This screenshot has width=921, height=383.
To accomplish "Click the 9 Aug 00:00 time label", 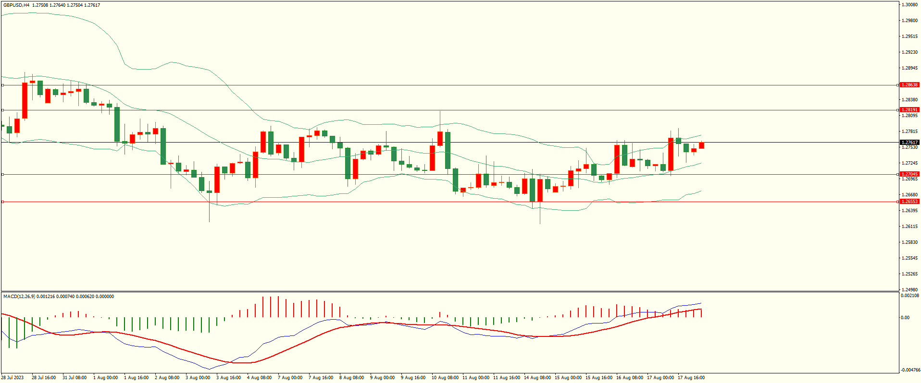I will pos(382,378).
